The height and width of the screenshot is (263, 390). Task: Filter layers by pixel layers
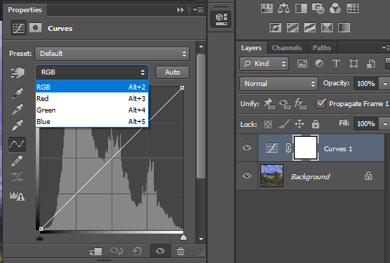click(302, 64)
